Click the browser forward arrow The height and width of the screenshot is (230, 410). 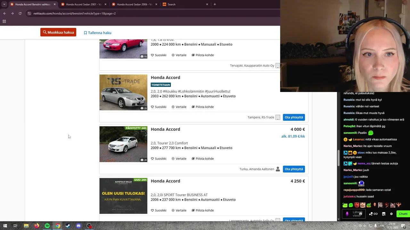[12, 13]
